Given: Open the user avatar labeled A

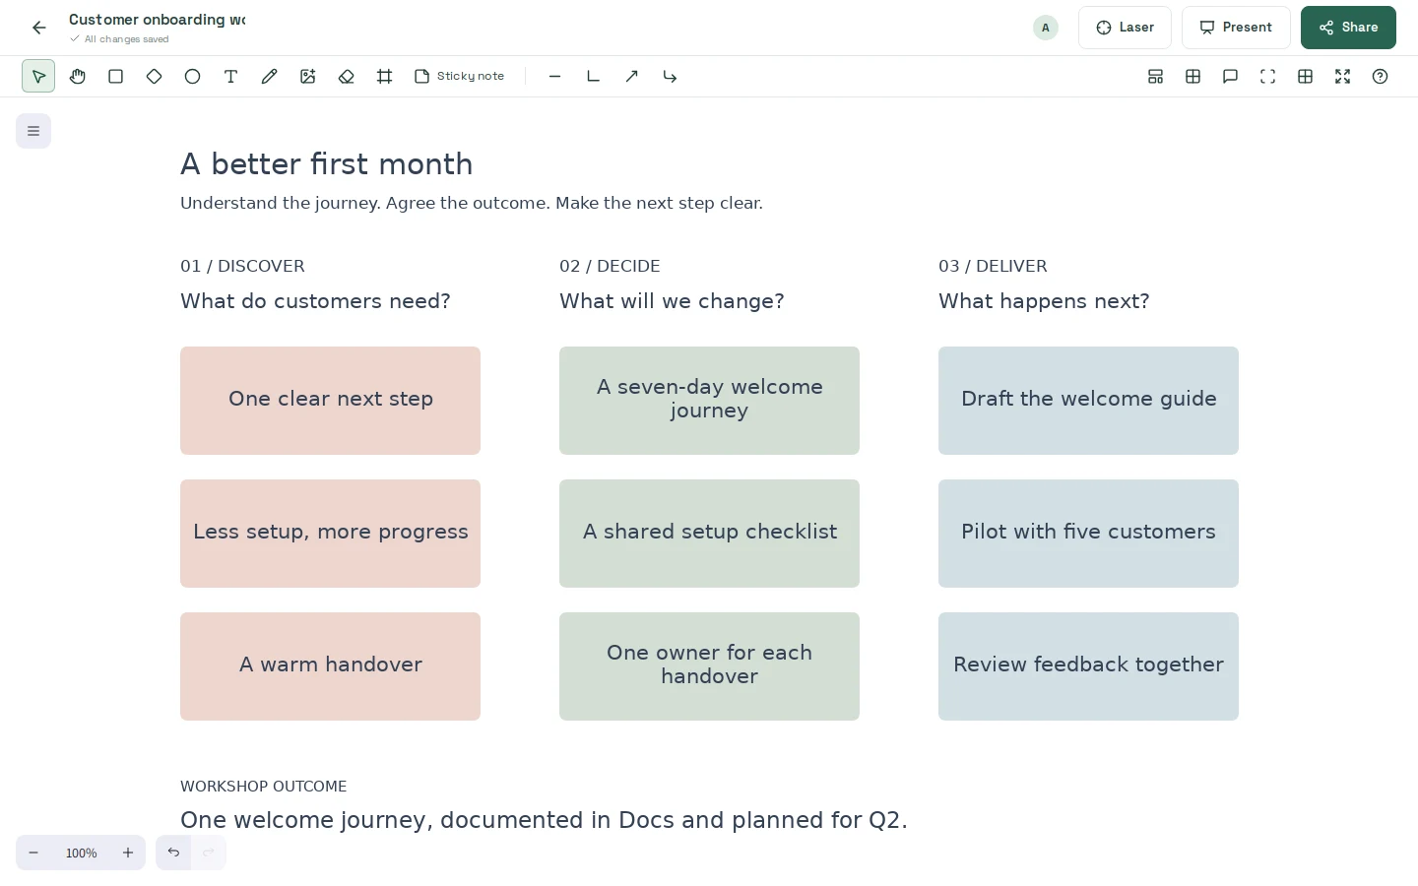Looking at the screenshot, I should coord(1046,28).
